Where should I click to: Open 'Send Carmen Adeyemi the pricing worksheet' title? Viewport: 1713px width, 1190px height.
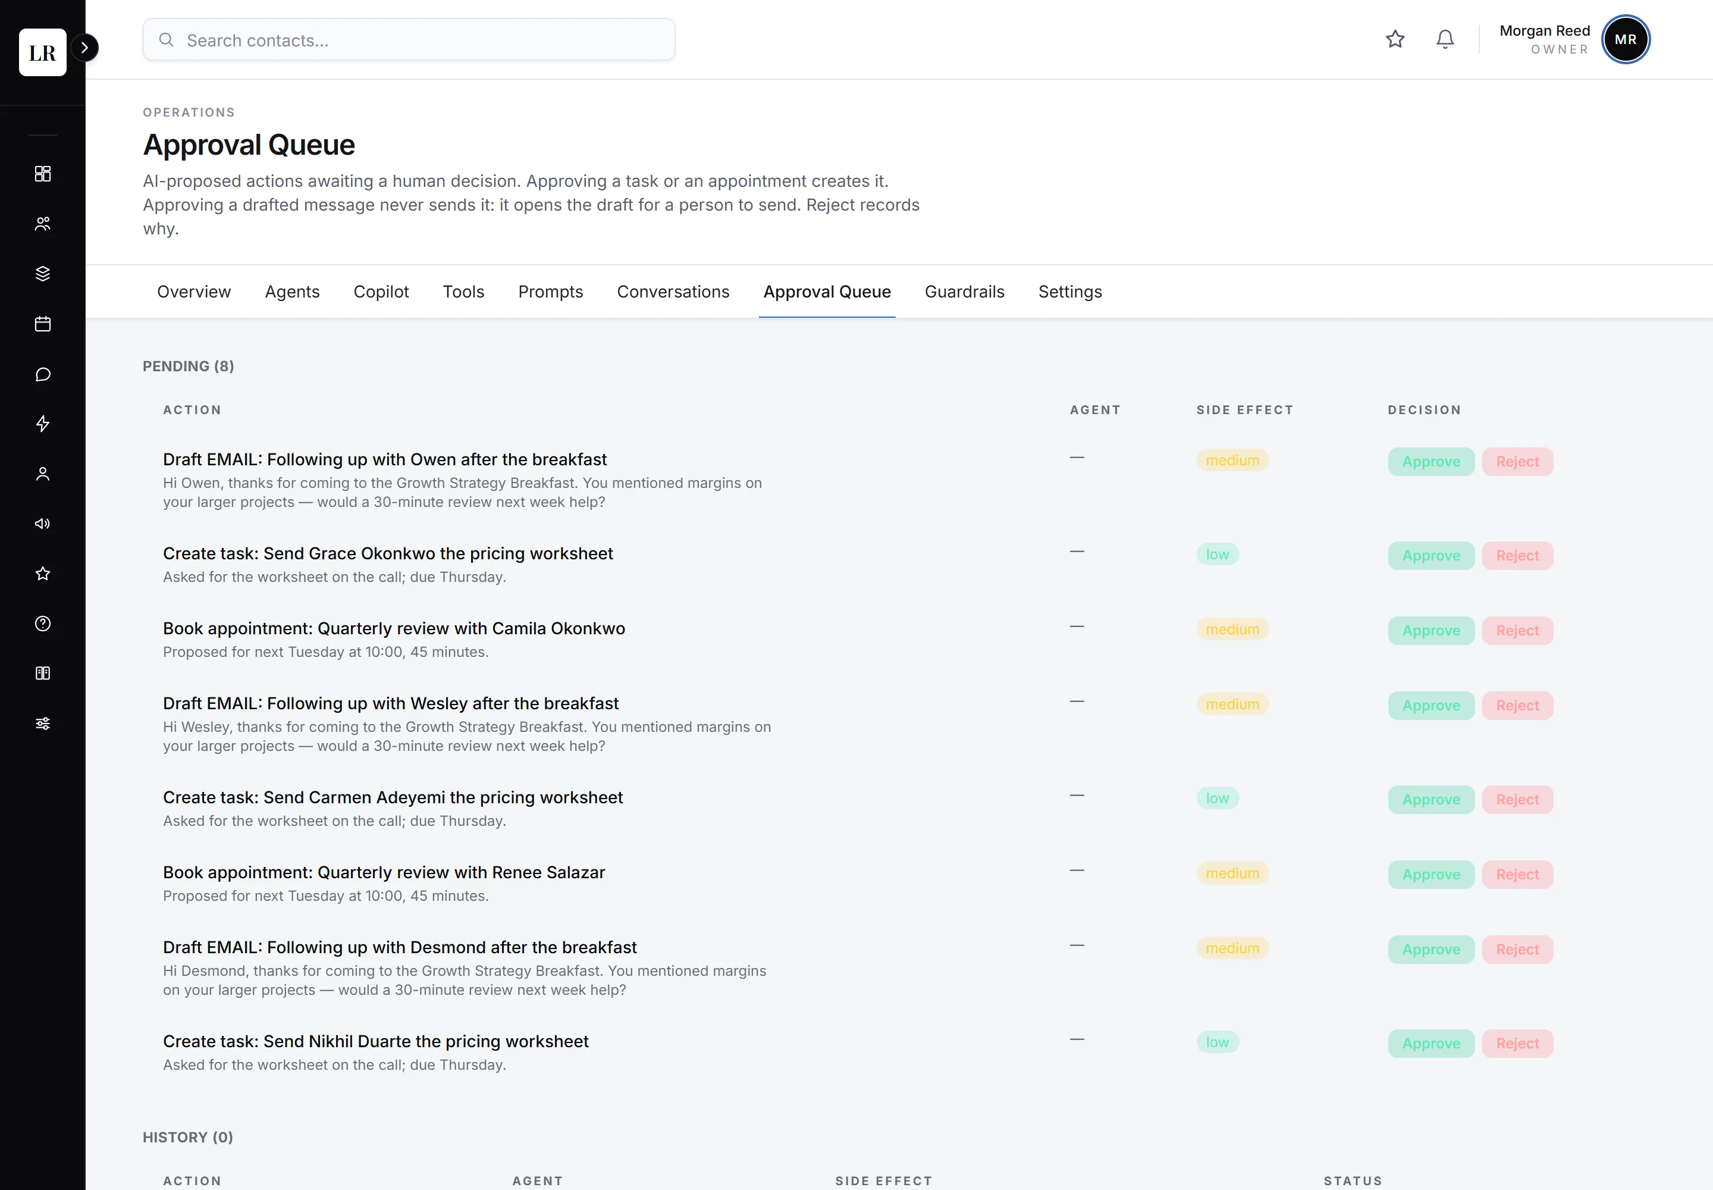click(393, 797)
